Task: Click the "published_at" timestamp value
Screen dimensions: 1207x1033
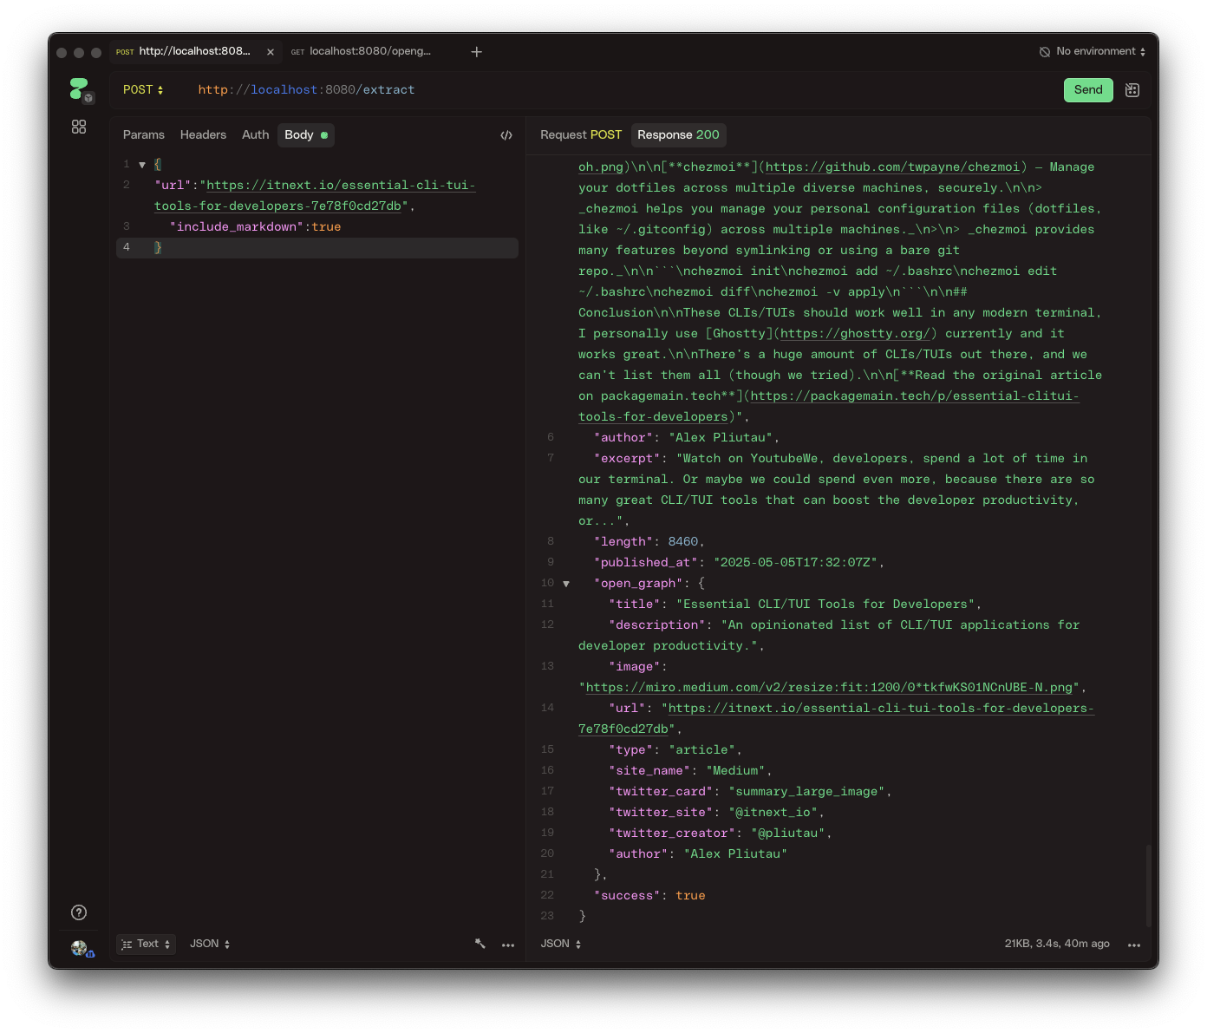Action: [x=795, y=562]
